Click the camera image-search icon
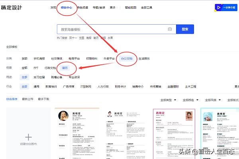Image resolution: width=239 pixels, height=159 pixels. (x=170, y=29)
